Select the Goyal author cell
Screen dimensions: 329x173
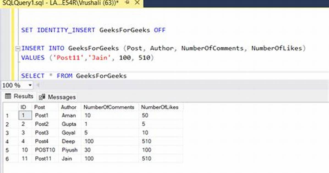[x=70, y=133]
